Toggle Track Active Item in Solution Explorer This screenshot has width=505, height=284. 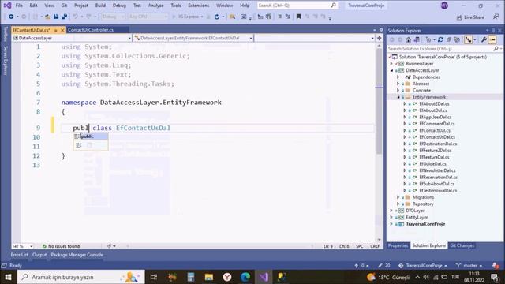[x=468, y=39]
